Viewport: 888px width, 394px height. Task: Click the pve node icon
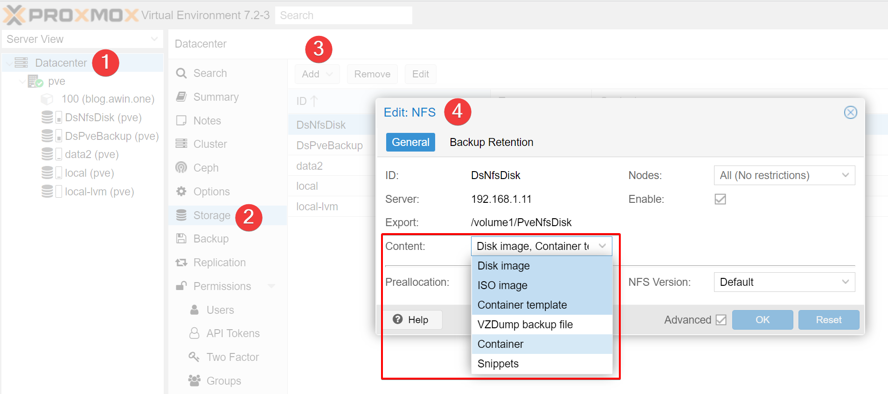35,81
